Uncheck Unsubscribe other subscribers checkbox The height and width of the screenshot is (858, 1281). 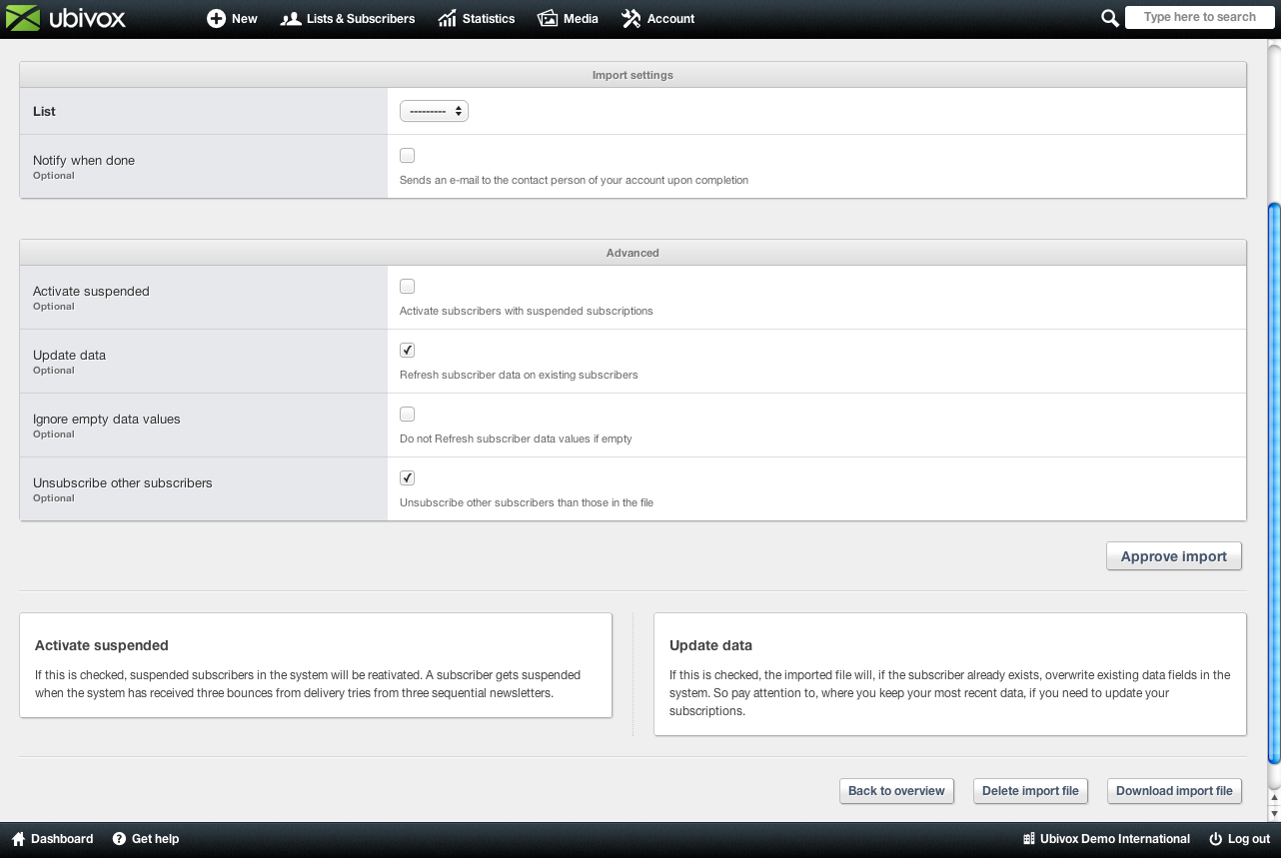click(x=407, y=477)
